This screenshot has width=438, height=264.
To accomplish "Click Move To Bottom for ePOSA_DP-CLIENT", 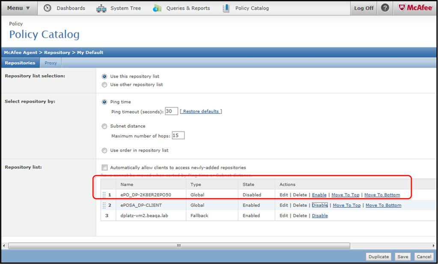I will tap(384, 205).
